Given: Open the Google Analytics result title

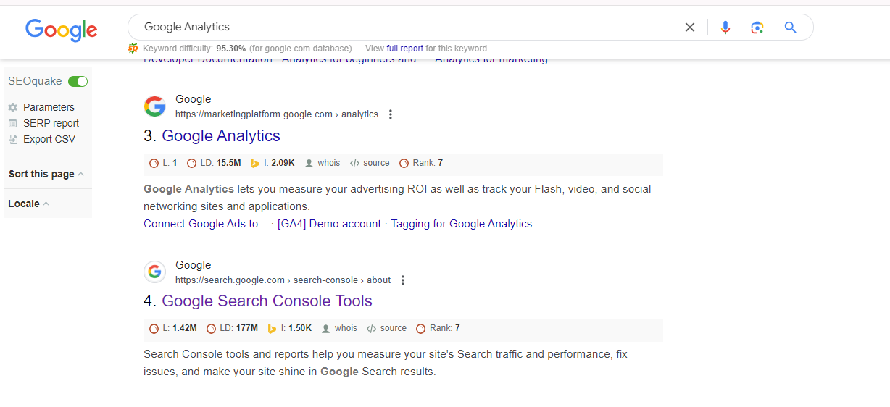Looking at the screenshot, I should pos(221,136).
